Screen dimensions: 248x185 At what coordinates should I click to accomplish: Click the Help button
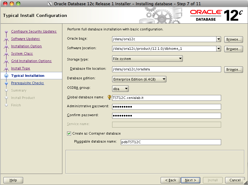pyautogui.click(x=13, y=180)
